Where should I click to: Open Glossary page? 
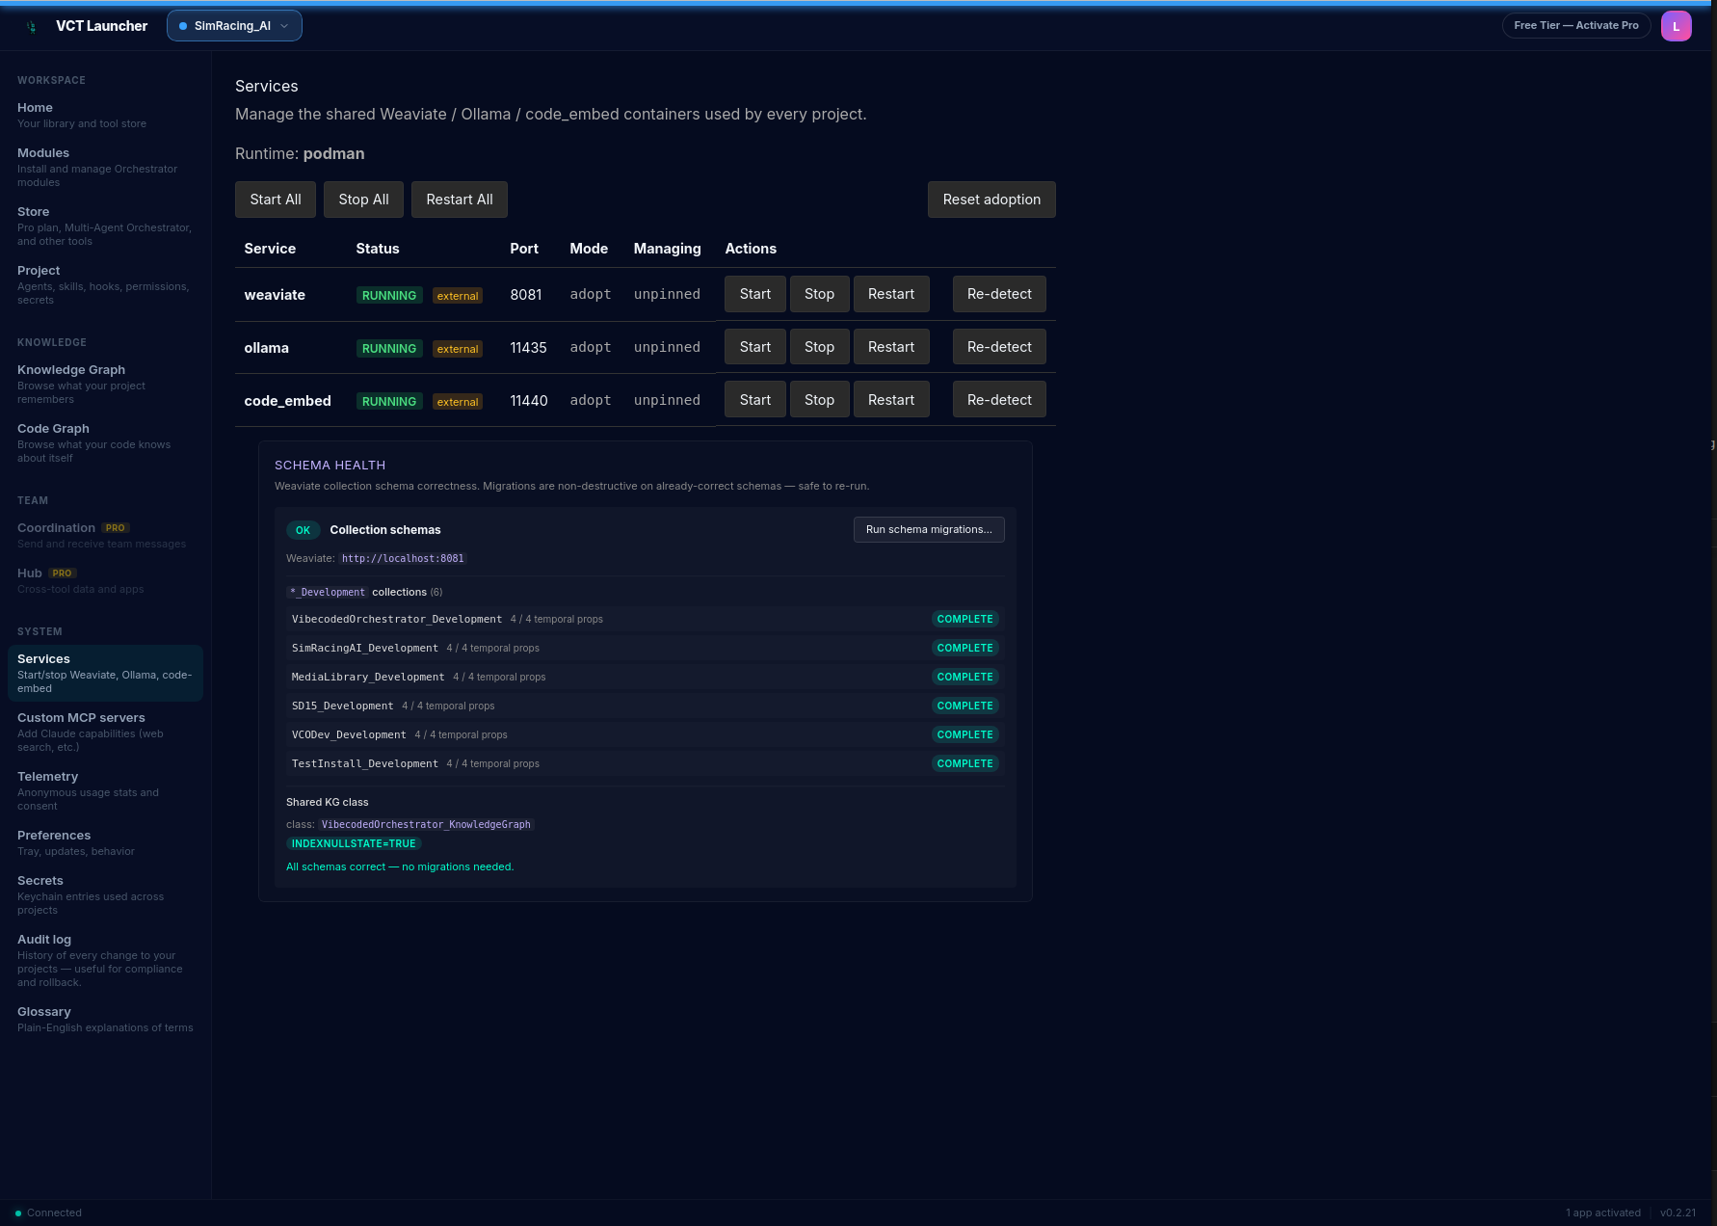[105, 1020]
